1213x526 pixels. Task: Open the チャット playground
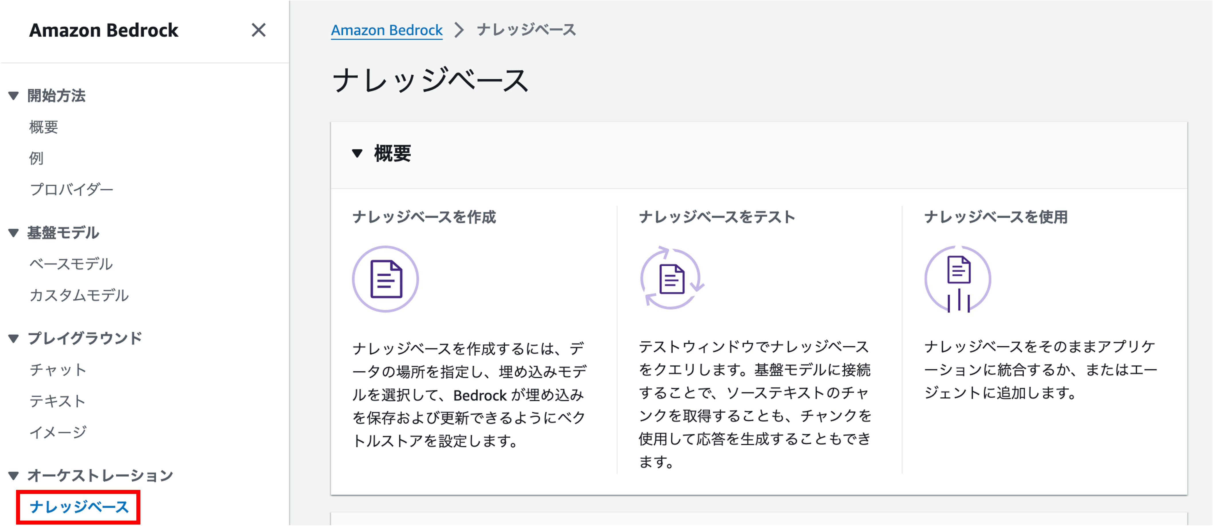(x=58, y=370)
